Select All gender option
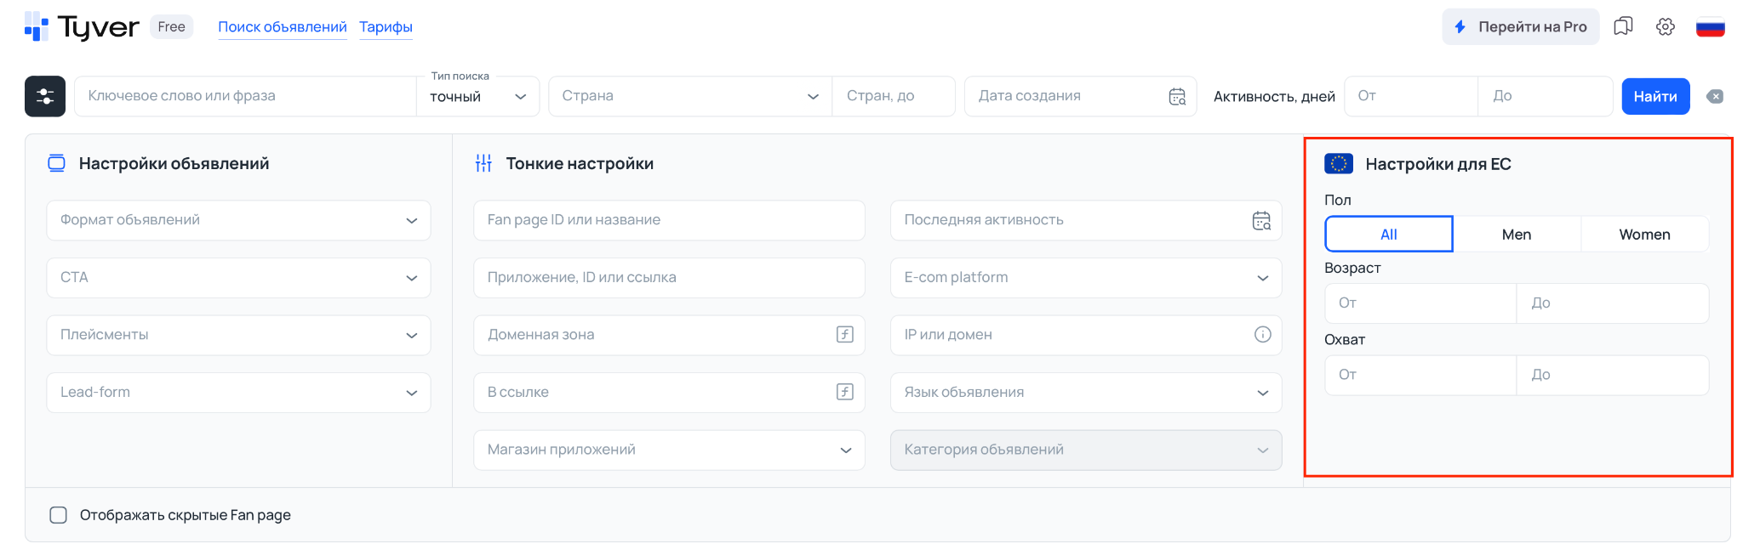This screenshot has height=555, width=1743. pyautogui.click(x=1389, y=234)
